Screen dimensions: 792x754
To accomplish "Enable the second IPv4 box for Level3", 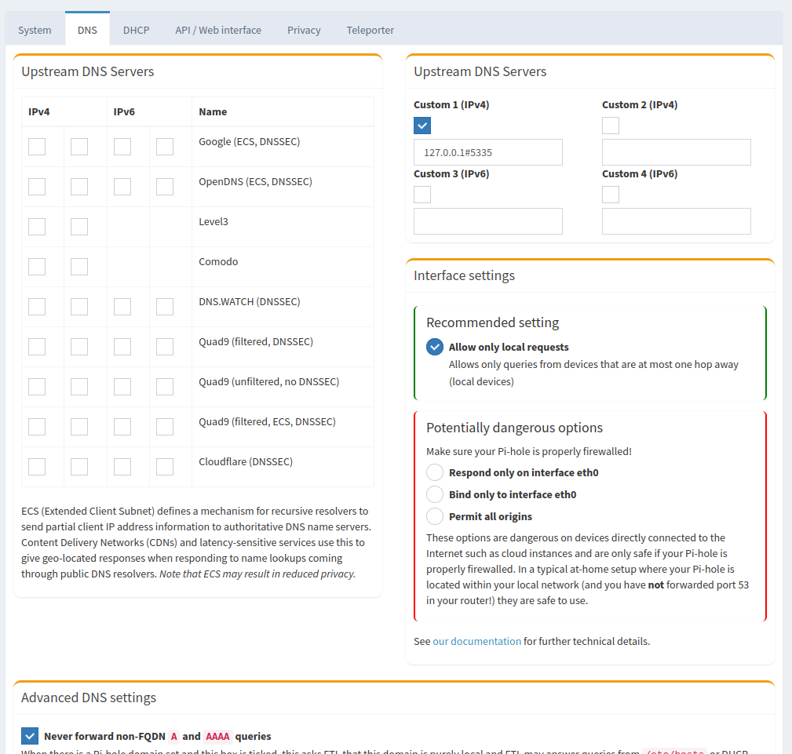I will 79,227.
